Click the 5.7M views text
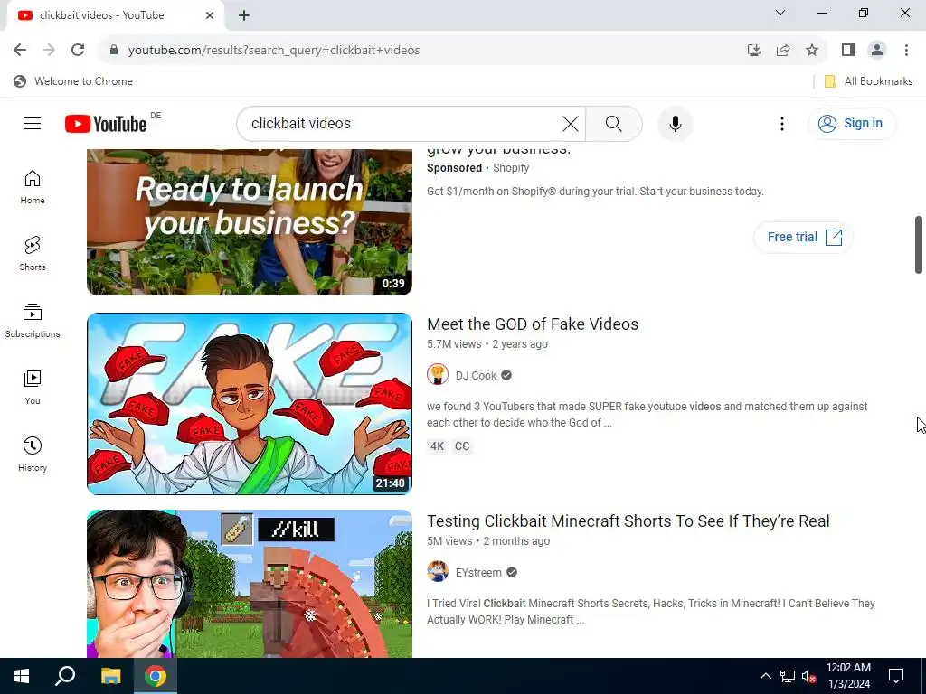Image resolution: width=926 pixels, height=694 pixels. pyautogui.click(x=454, y=344)
